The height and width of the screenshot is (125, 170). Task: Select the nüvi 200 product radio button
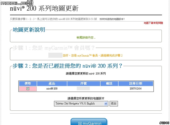click(x=28, y=89)
